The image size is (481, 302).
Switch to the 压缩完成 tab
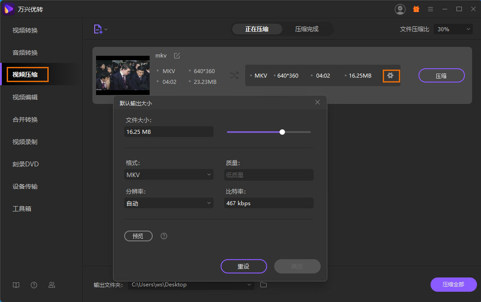(307, 29)
